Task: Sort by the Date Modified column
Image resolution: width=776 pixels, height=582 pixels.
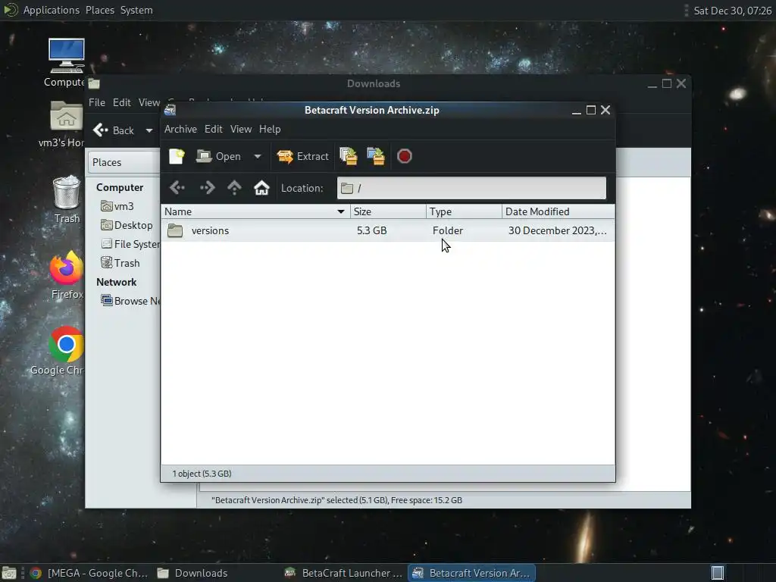Action: pos(559,212)
